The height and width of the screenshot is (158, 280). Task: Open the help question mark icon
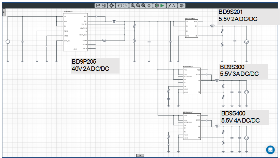tap(182, 5)
